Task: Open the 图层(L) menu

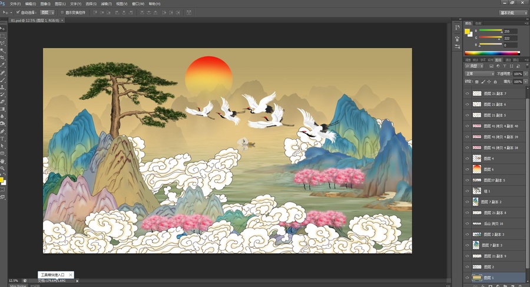Action: (x=60, y=4)
